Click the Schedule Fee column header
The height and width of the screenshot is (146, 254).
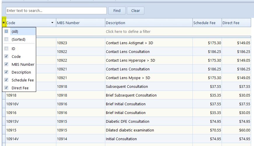click(207, 23)
